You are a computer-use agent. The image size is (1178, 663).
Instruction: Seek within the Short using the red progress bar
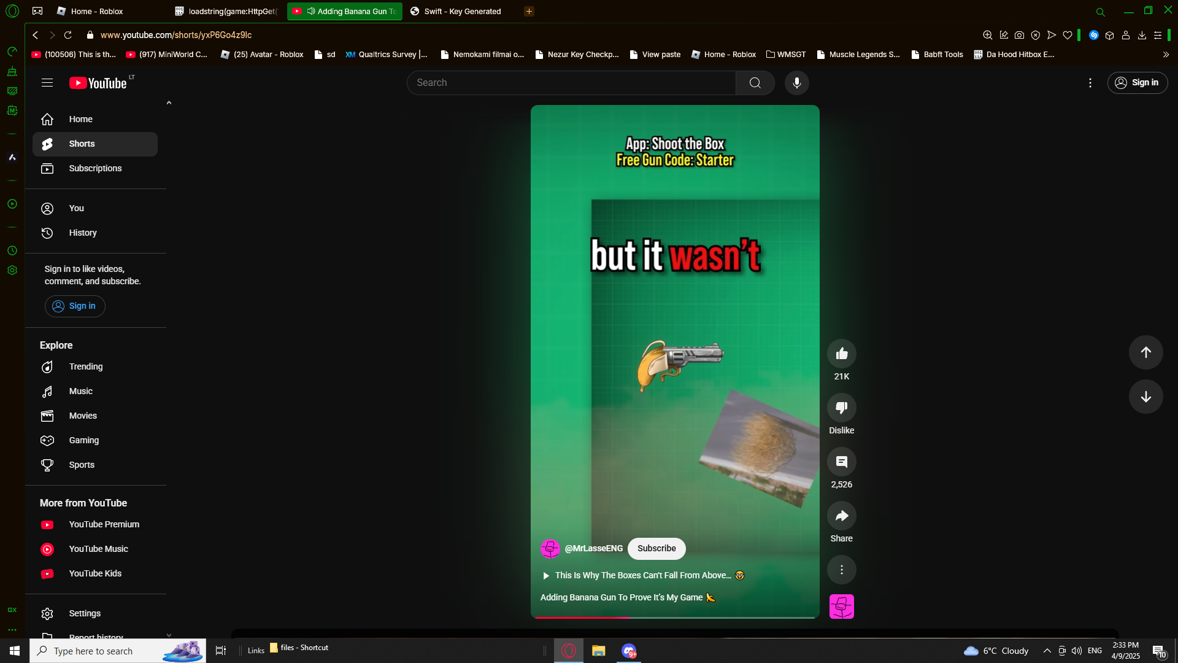675,617
